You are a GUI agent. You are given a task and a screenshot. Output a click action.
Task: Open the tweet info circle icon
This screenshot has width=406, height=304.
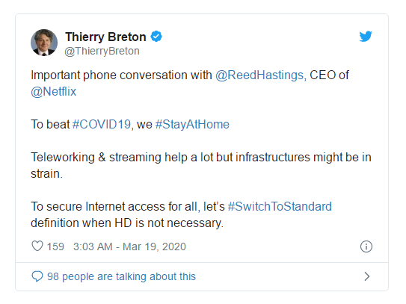pyautogui.click(x=366, y=246)
